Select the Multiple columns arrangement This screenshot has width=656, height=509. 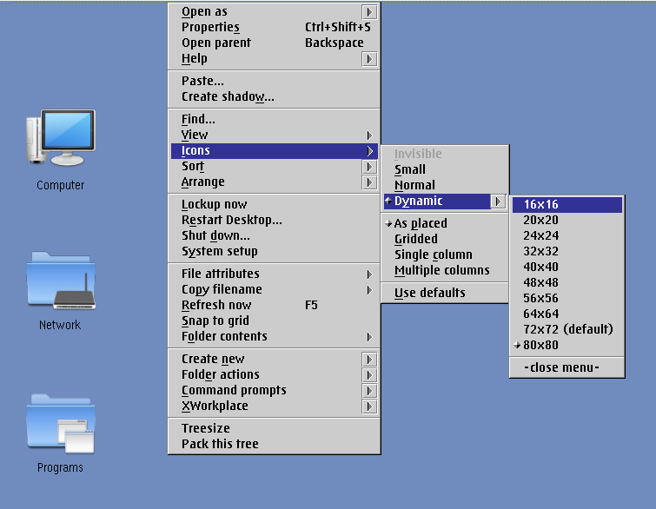point(445,270)
